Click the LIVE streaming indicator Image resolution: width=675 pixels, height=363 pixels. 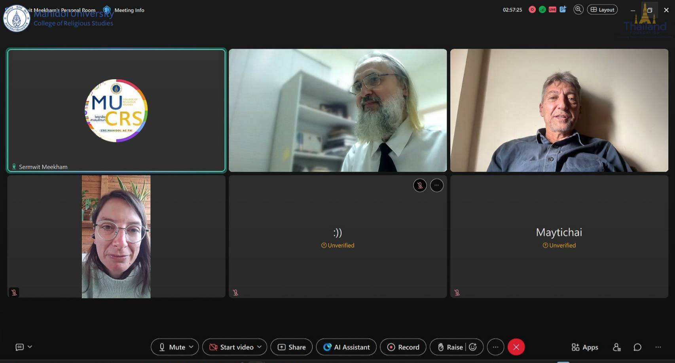tap(552, 10)
